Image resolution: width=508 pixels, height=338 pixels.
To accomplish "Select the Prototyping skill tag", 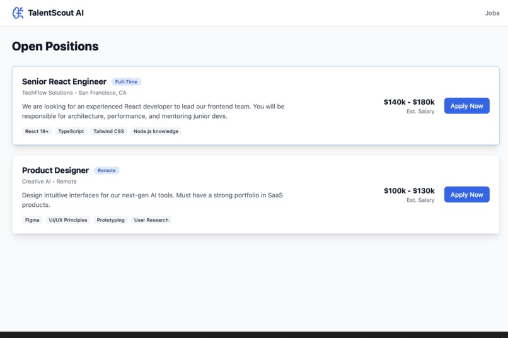I will click(110, 220).
